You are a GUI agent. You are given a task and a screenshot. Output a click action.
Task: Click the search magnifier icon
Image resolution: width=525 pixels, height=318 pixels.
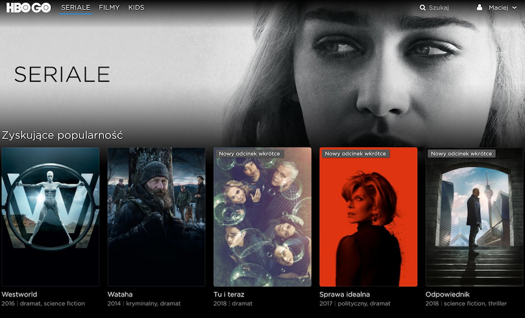[423, 7]
